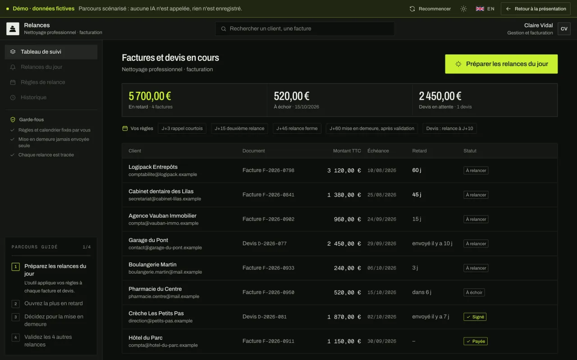Select guided step 3 Décidez pour la mise en demeure
This screenshot has height=360, width=577.
point(51,320)
